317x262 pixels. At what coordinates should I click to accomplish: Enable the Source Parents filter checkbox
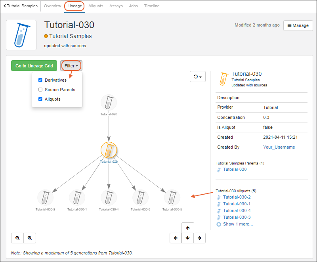(40, 90)
